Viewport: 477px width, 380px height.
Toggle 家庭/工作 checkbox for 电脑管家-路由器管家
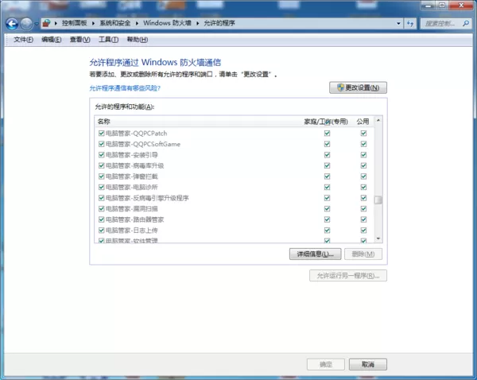(x=327, y=219)
